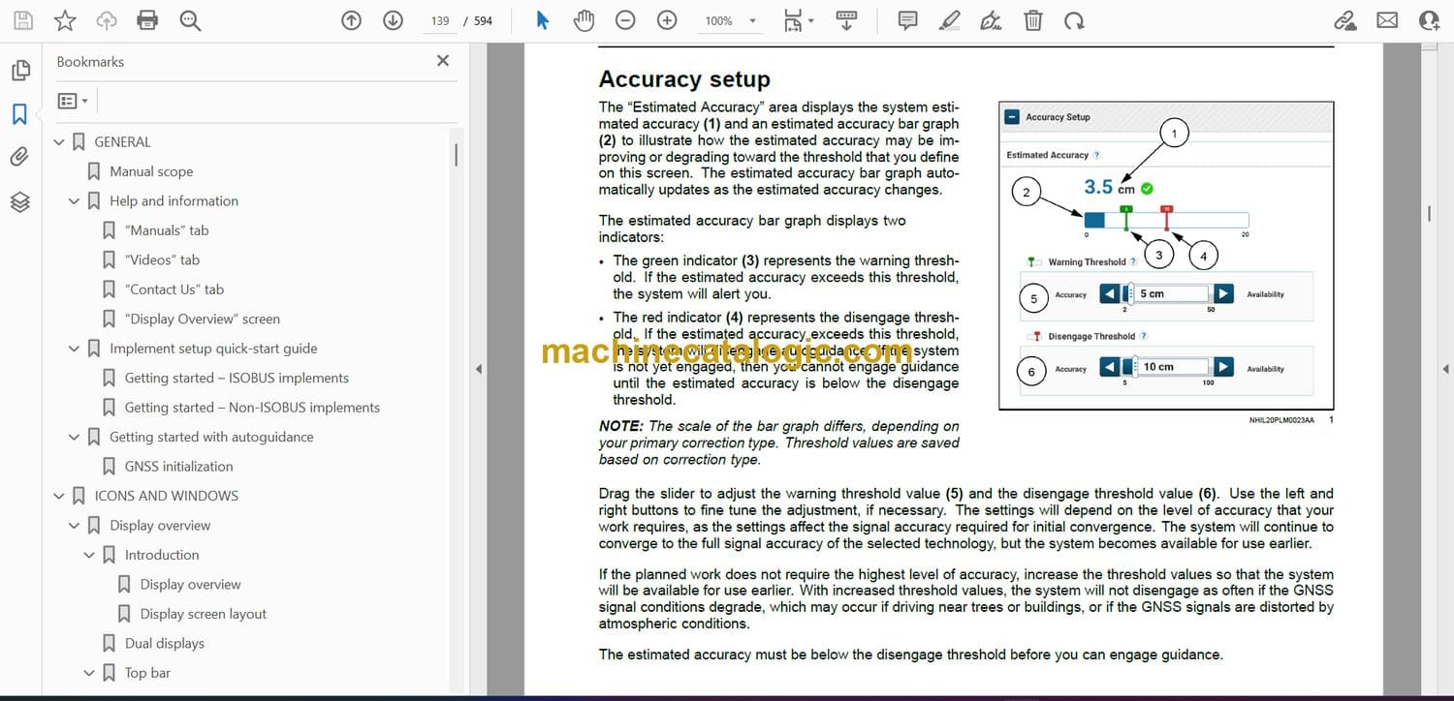The width and height of the screenshot is (1454, 701).
Task: Open the Attachments paperclip panel
Action: [20, 157]
